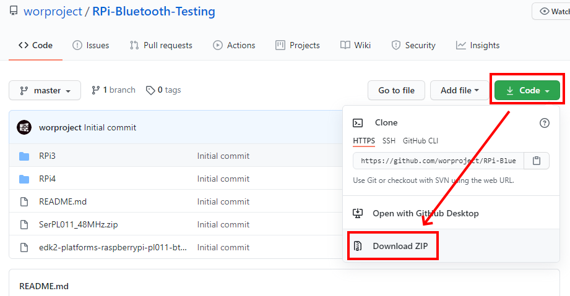Choose Download ZIP from the menu
This screenshot has height=296, width=570.
click(400, 246)
